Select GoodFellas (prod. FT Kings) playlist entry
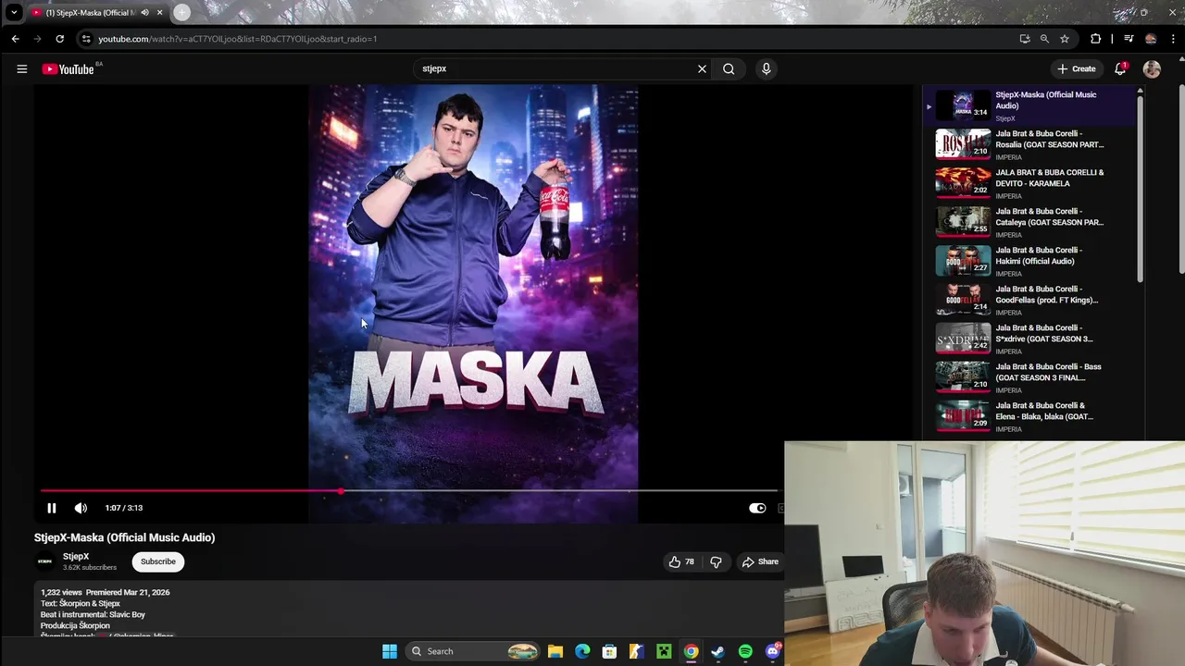Viewport: 1185px width, 666px height. [x=1030, y=300]
